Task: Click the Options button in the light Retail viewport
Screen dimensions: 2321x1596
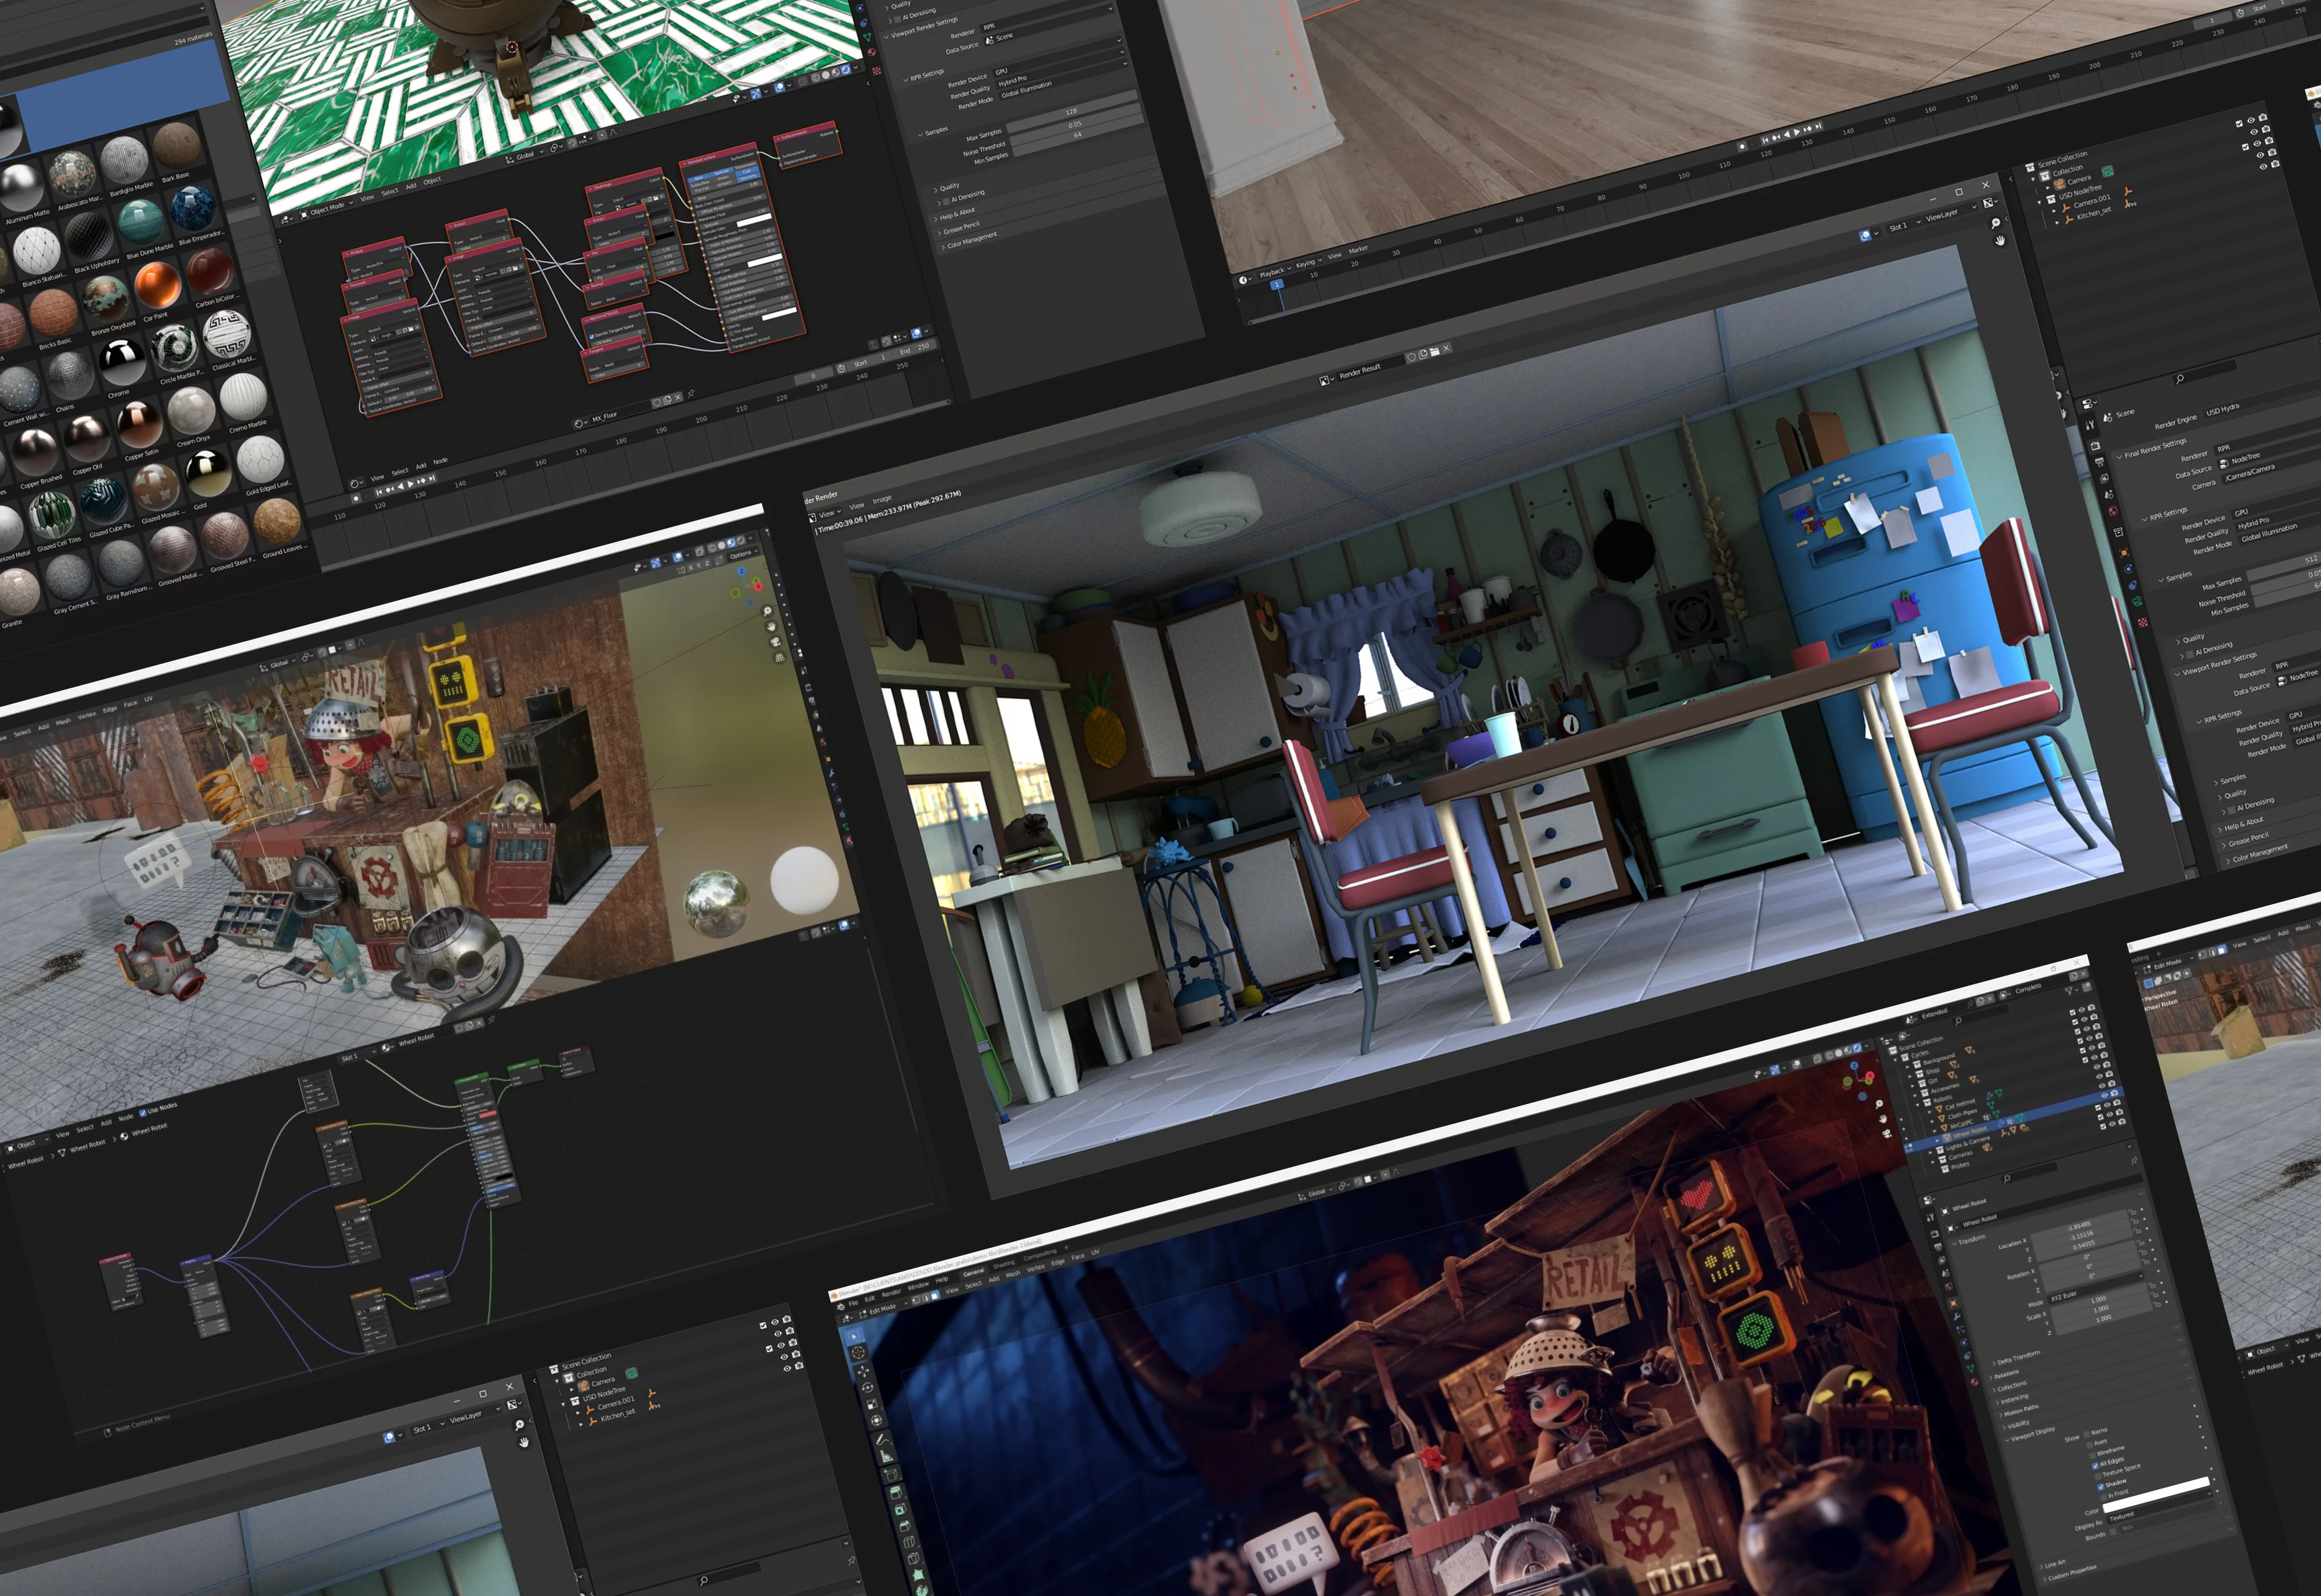Action: click(x=740, y=555)
